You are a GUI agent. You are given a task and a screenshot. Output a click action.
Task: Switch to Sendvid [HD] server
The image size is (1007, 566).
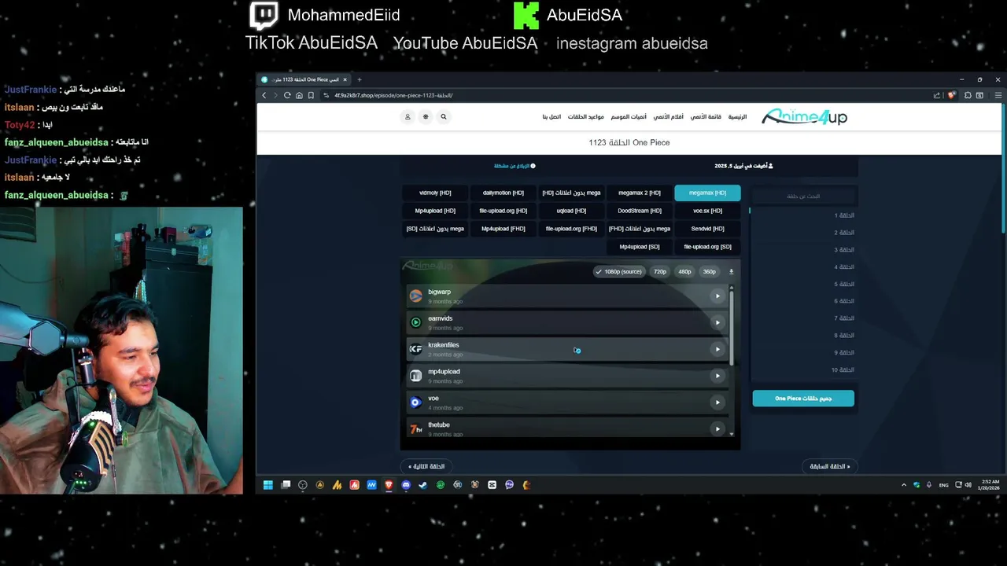pyautogui.click(x=707, y=229)
